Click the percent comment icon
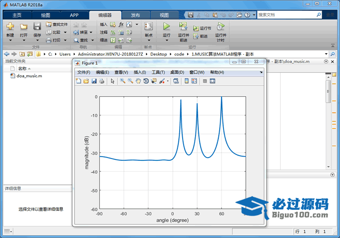 113,32
